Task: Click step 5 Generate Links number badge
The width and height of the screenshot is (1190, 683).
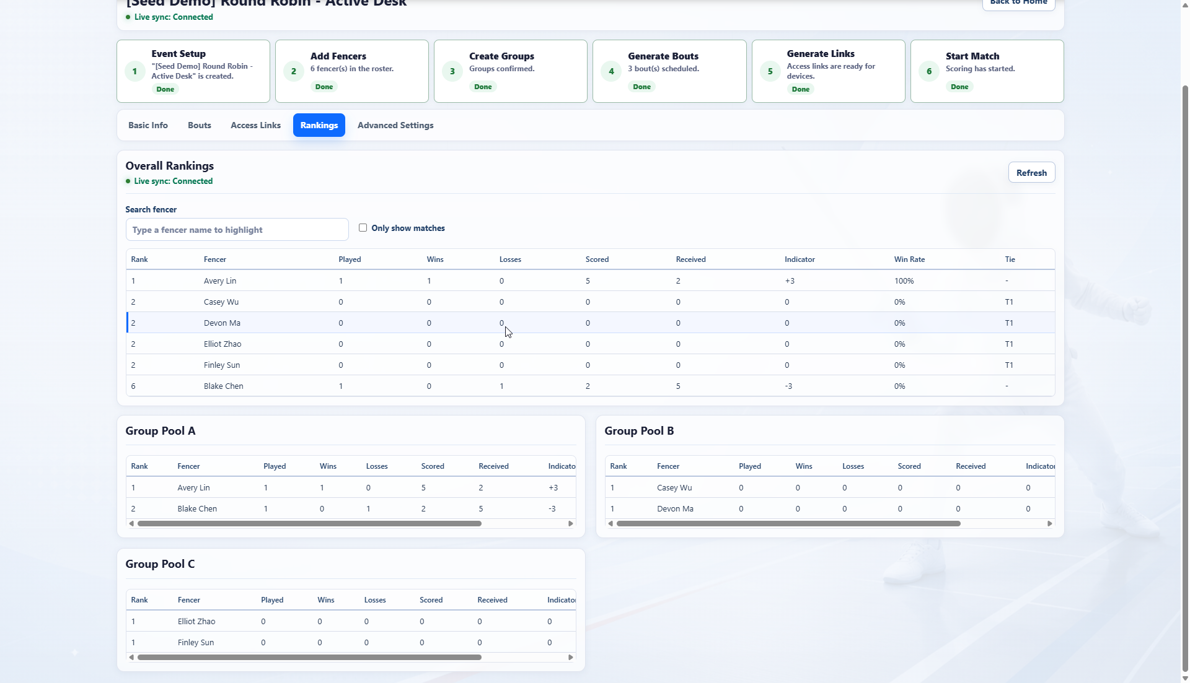Action: coord(770,71)
